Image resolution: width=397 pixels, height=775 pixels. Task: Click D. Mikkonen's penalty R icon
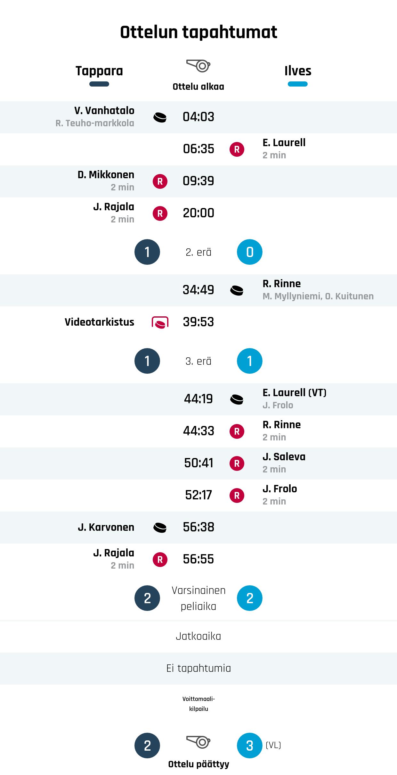pos(160,181)
